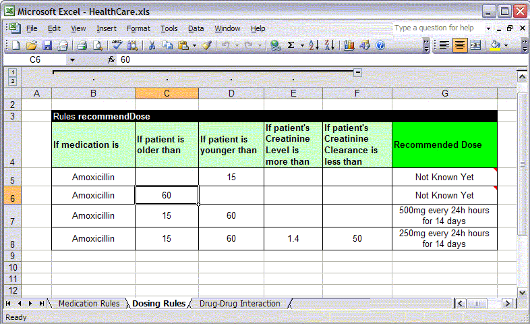Go to the last sheet tab arrow
This screenshot has width=530, height=324.
coord(41,303)
